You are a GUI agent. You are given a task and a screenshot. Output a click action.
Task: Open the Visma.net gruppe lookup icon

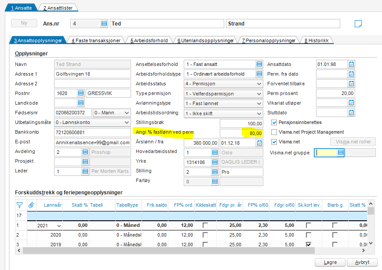tap(341, 153)
